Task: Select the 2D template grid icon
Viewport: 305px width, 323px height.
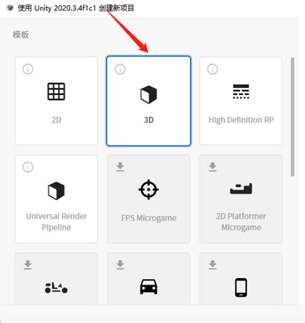Action: 56,91
